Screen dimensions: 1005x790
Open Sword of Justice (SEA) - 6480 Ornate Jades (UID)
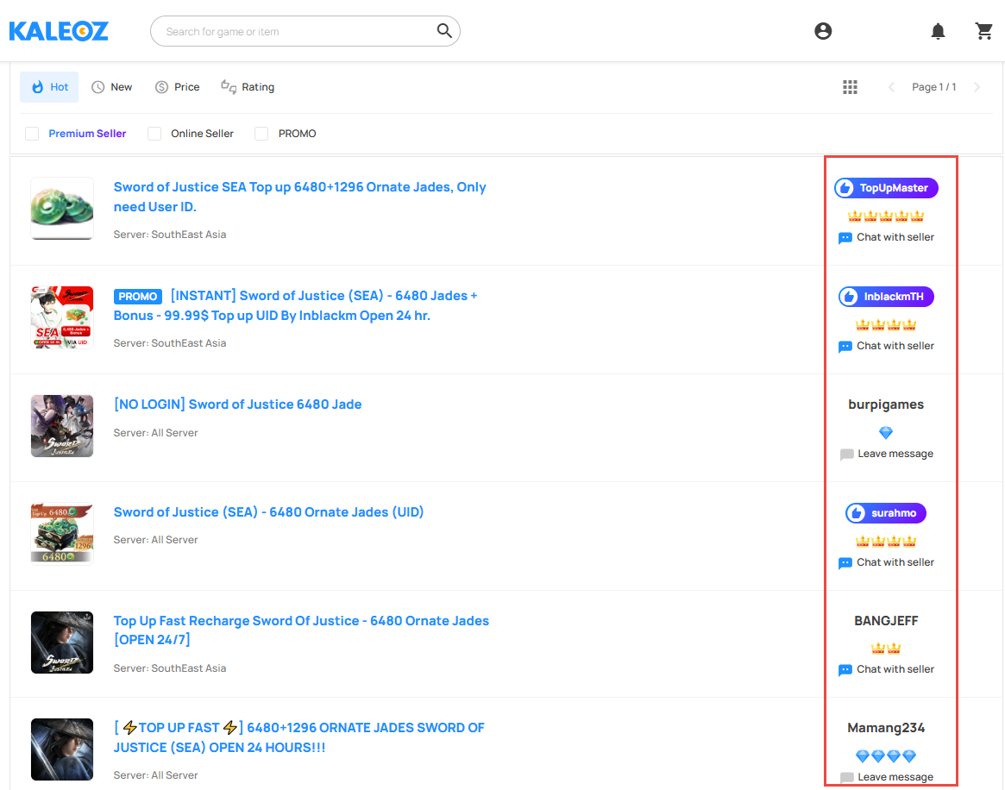268,512
